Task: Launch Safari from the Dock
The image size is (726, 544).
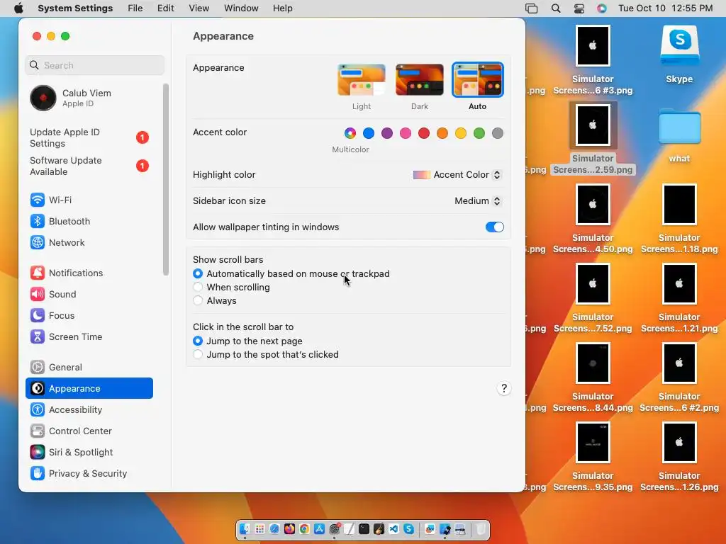Action: (274, 528)
